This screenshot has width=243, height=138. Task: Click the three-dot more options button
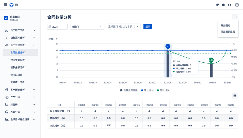click(x=235, y=17)
